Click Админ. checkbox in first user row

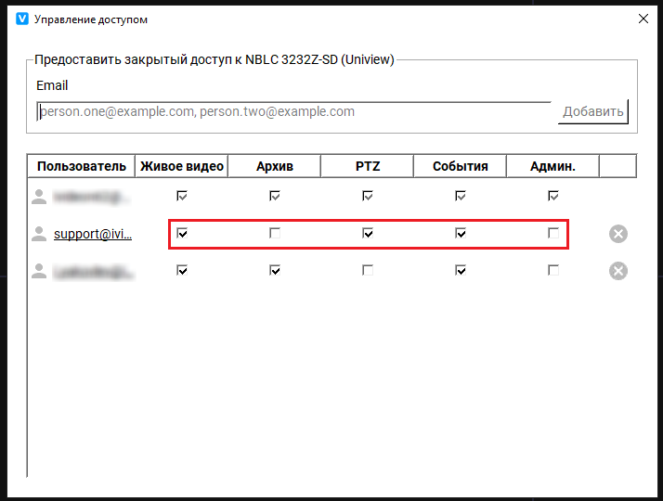[553, 196]
